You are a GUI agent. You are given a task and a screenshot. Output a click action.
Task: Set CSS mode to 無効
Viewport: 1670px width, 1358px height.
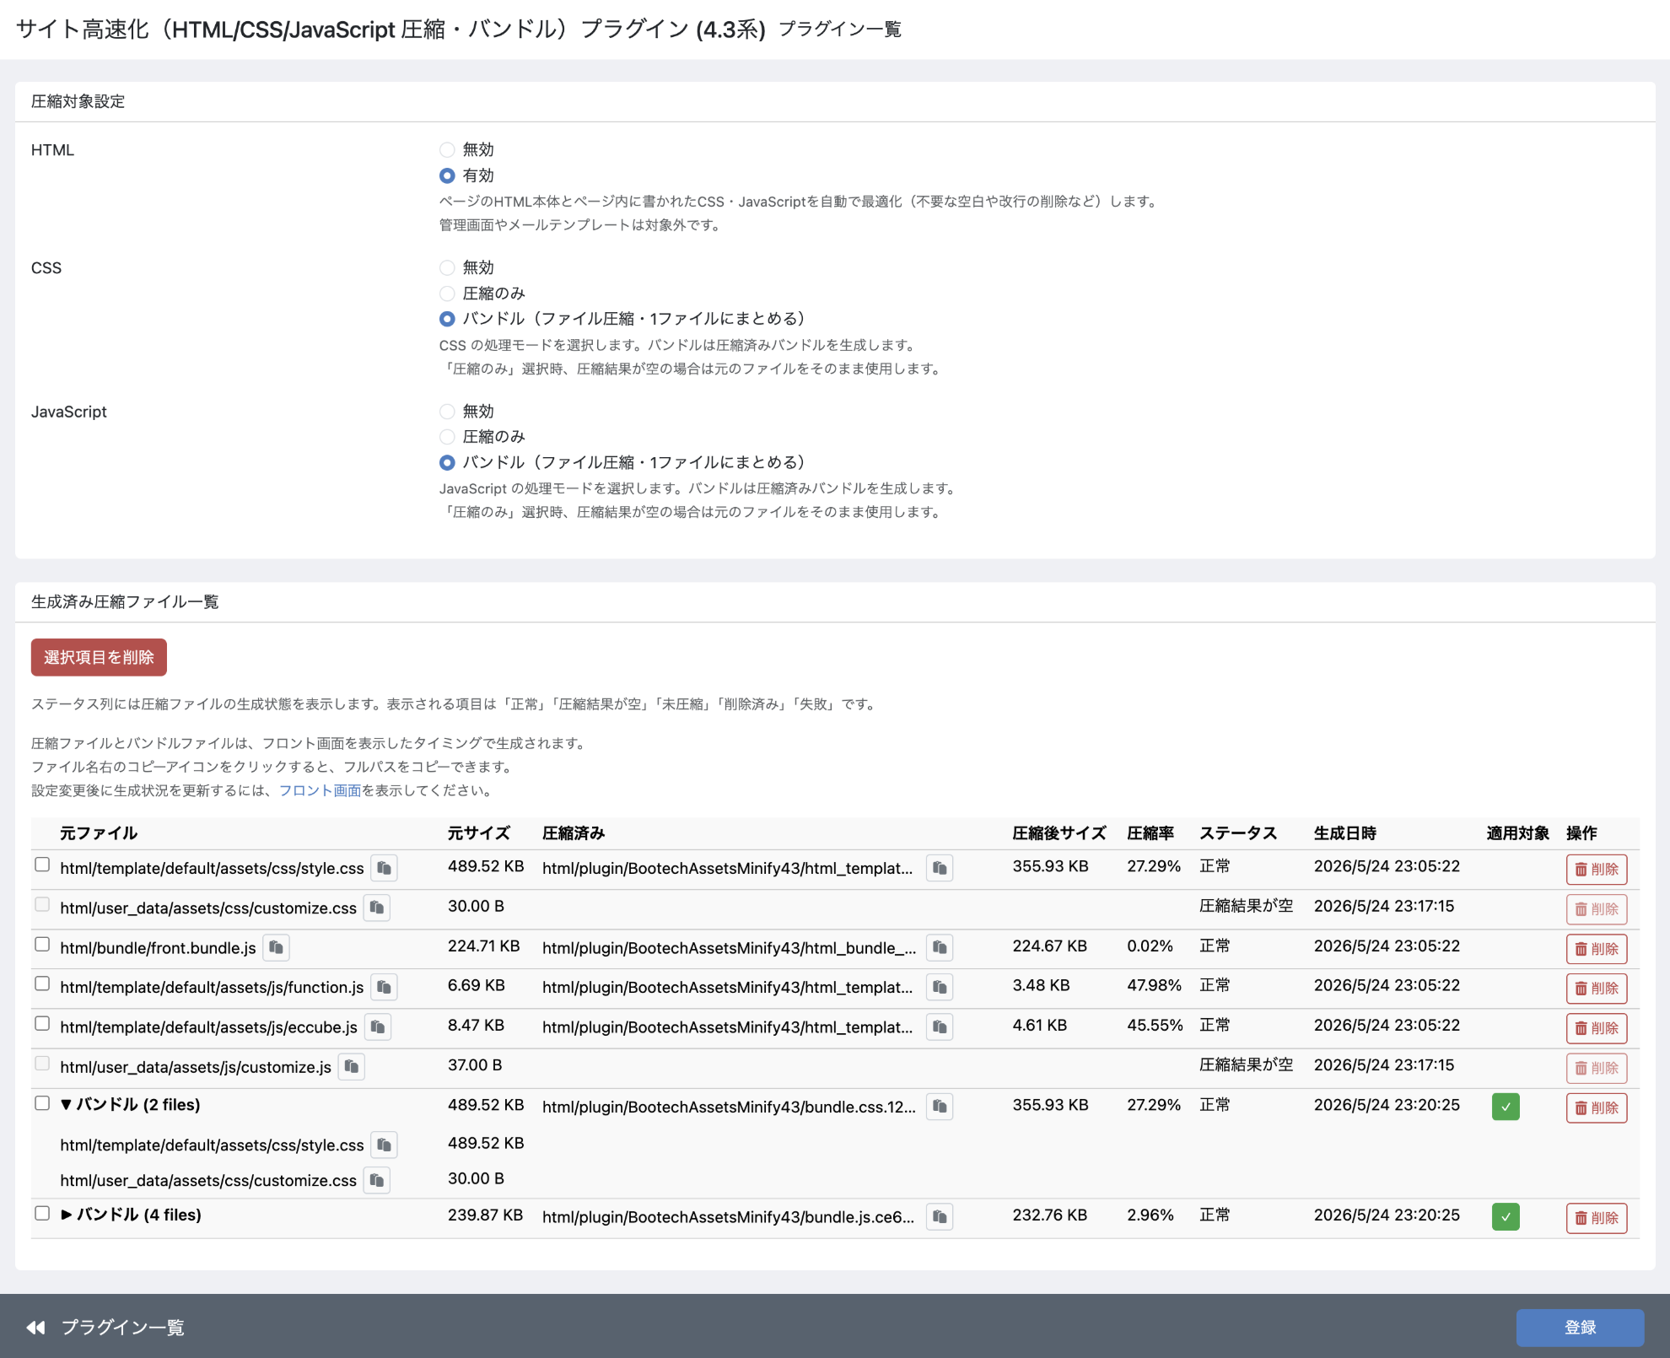(x=447, y=268)
